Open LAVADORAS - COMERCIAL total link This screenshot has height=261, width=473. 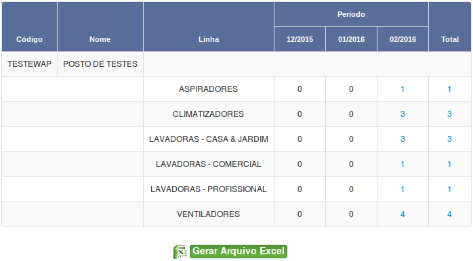pyautogui.click(x=449, y=164)
